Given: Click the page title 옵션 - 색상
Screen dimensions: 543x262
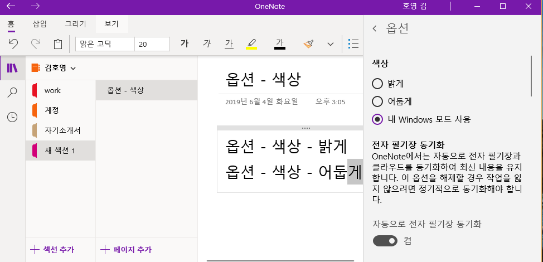Looking at the screenshot, I should 263,80.
